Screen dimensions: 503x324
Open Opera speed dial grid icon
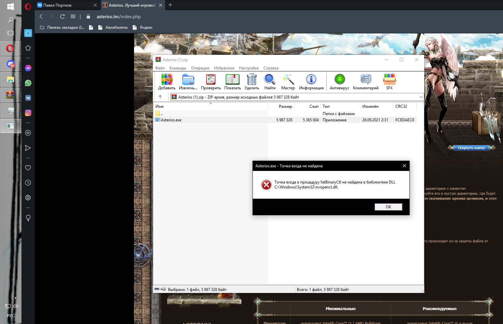click(x=73, y=17)
